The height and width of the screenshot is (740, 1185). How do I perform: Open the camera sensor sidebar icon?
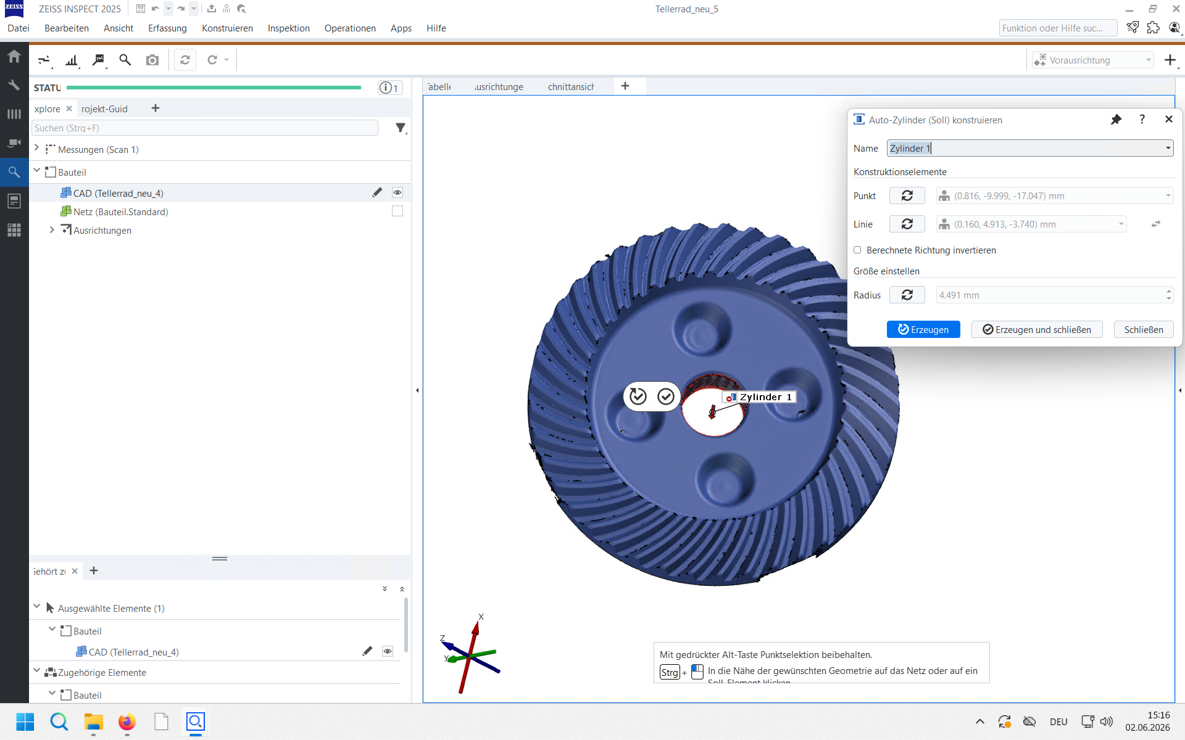click(x=14, y=143)
